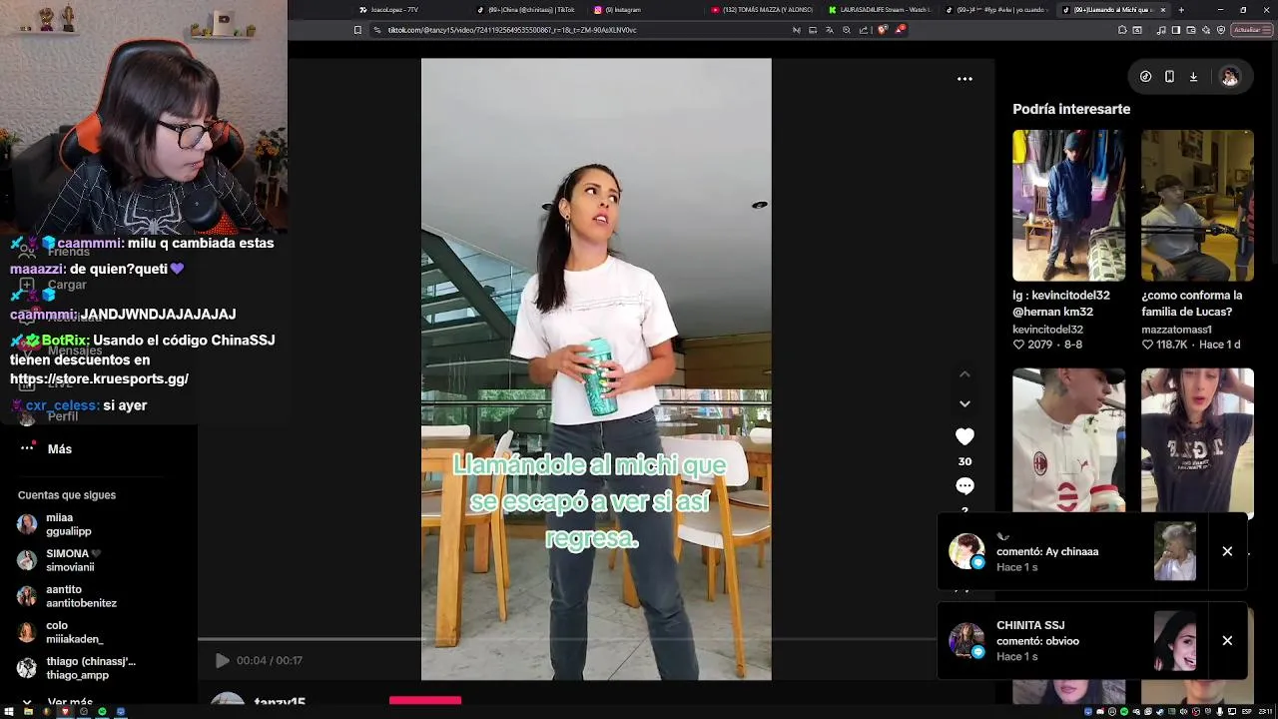Click the media control music note icon
Image resolution: width=1278 pixels, height=719 pixels.
point(1160,30)
